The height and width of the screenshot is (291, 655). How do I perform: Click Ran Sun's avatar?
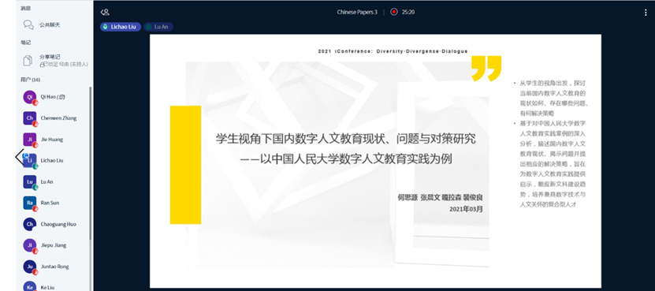coord(30,203)
